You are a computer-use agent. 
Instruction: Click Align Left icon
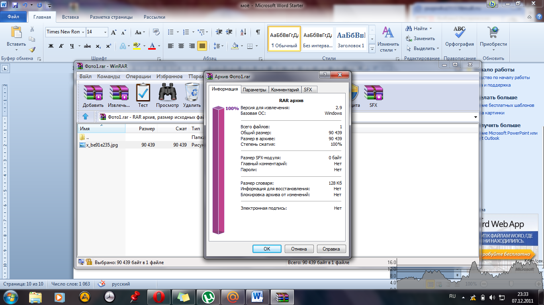(x=171, y=46)
